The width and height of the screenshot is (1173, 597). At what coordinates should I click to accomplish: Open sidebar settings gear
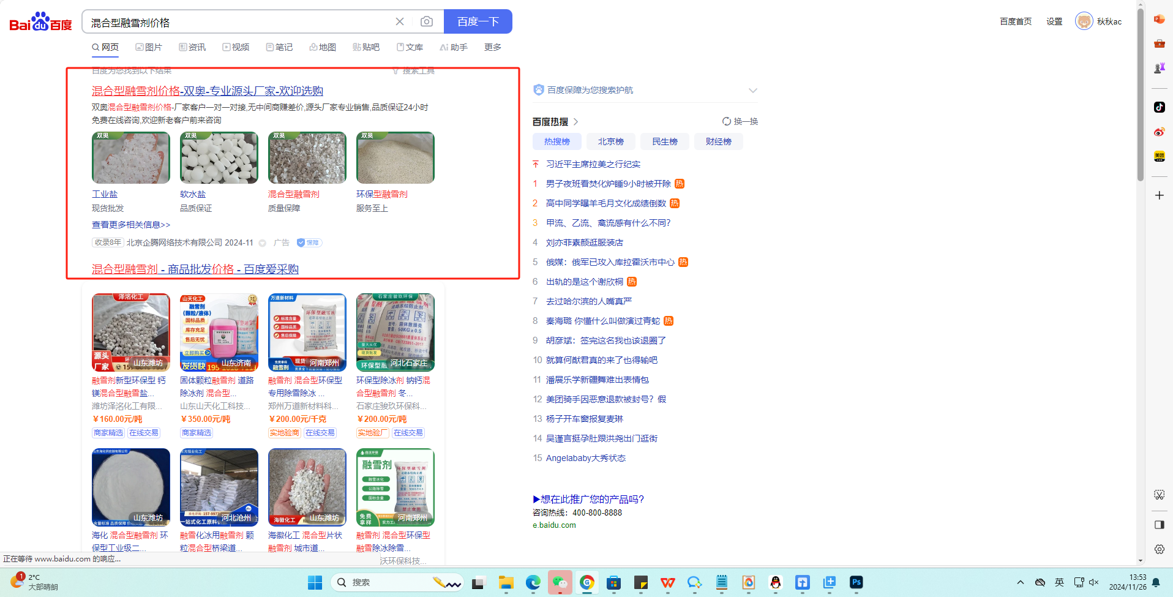coord(1159,549)
